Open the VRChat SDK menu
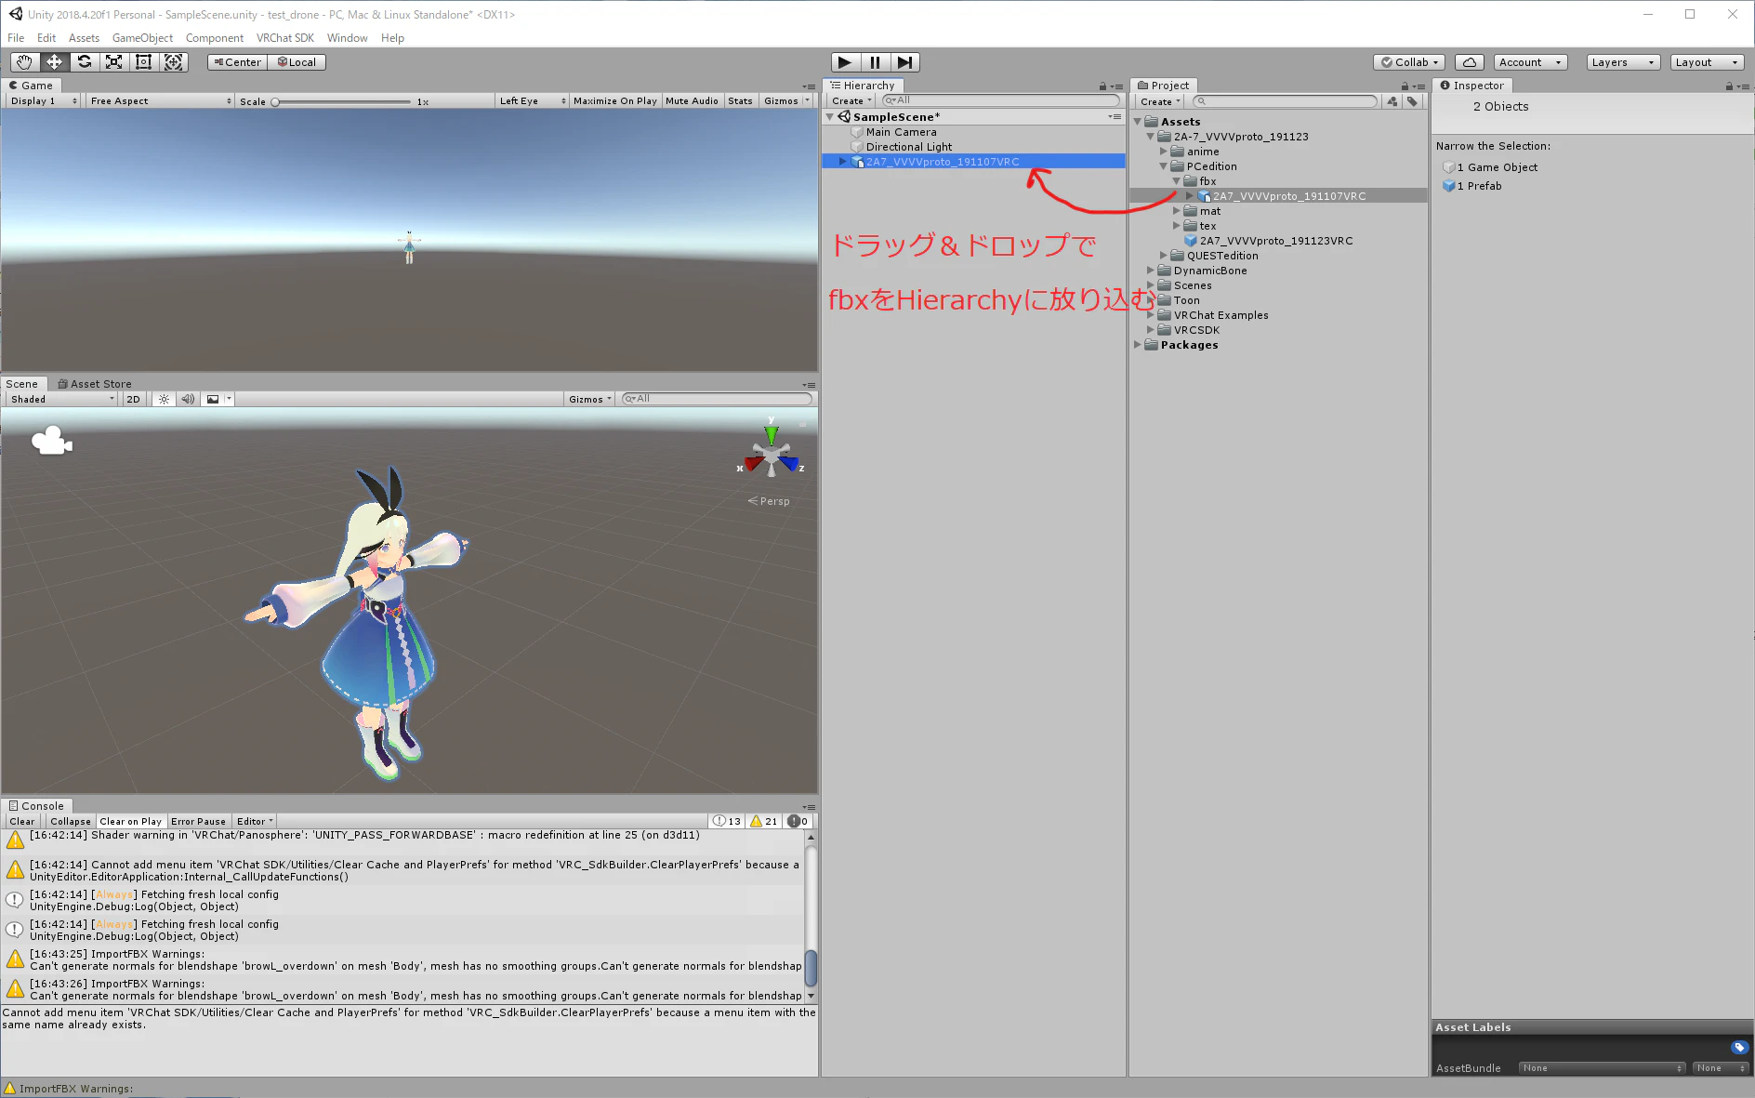Viewport: 1755px width, 1098px height. [x=285, y=38]
